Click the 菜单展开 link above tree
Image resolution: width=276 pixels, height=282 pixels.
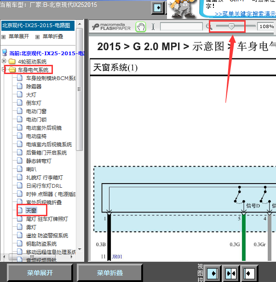tap(19, 36)
